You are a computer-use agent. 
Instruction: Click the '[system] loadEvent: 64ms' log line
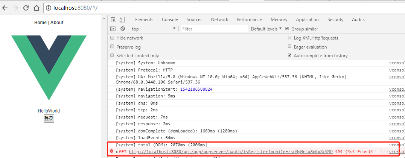(145, 138)
